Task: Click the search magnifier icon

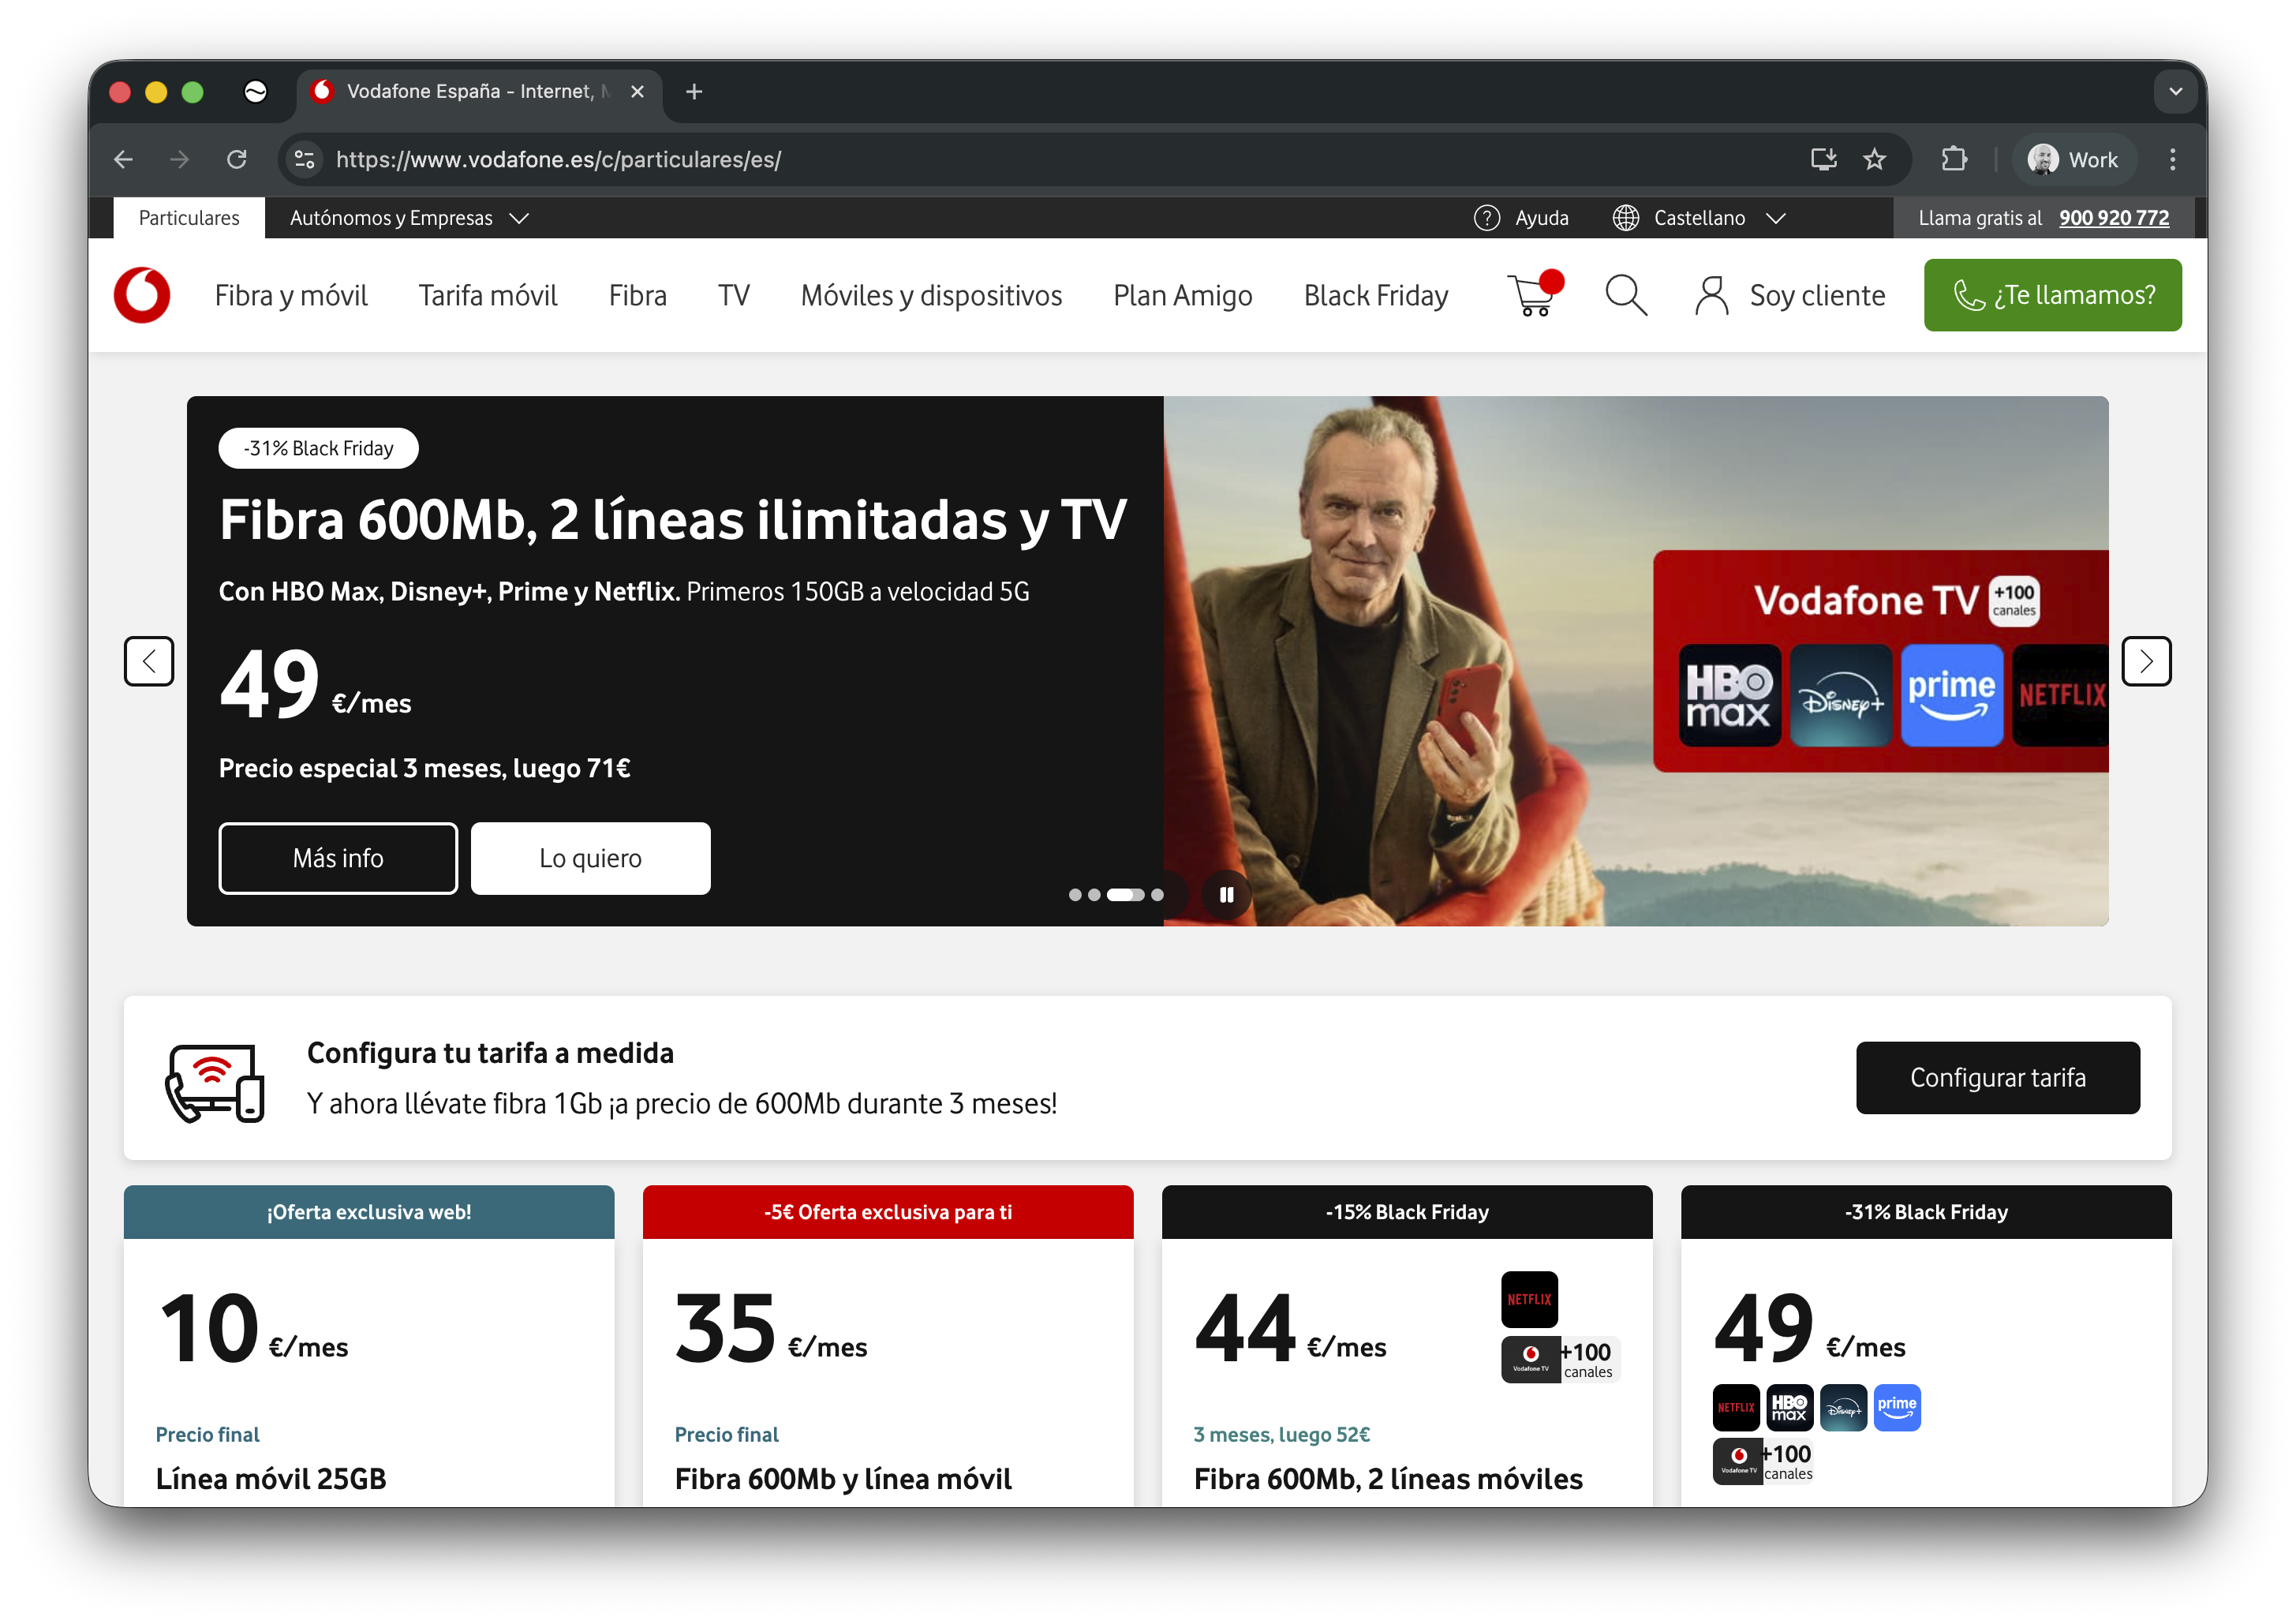Action: (x=1625, y=295)
